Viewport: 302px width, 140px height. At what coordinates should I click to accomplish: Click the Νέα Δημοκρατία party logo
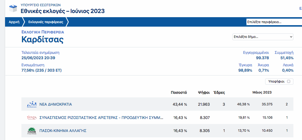point(32,104)
